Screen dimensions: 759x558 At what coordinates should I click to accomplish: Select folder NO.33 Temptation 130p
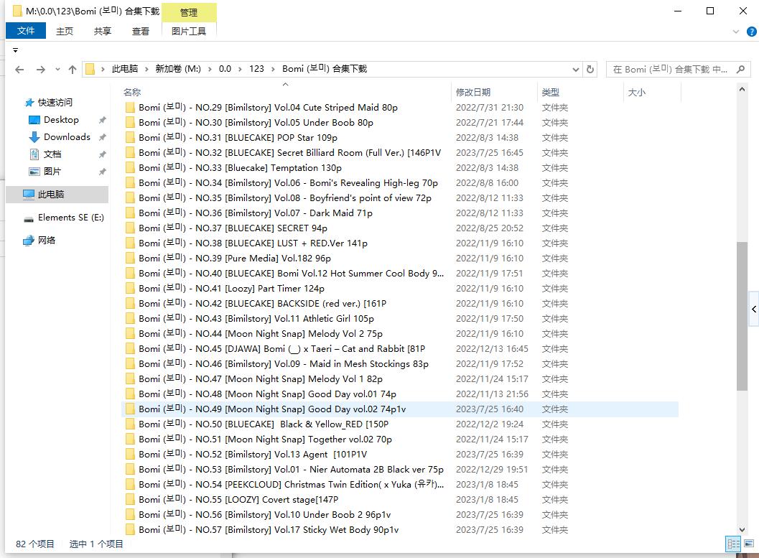click(240, 168)
